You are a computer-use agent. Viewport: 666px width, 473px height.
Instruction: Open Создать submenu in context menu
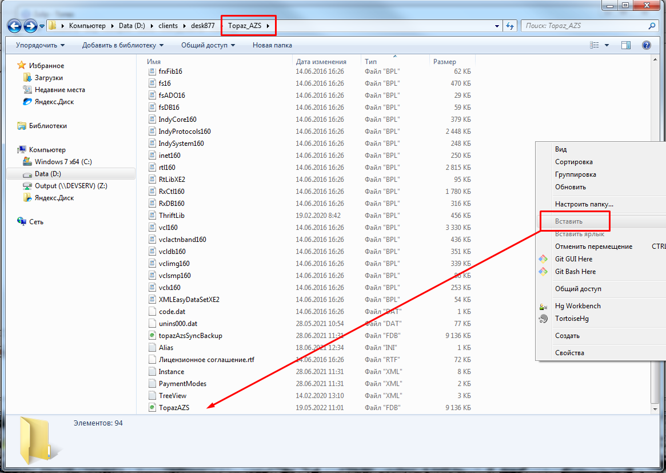568,336
